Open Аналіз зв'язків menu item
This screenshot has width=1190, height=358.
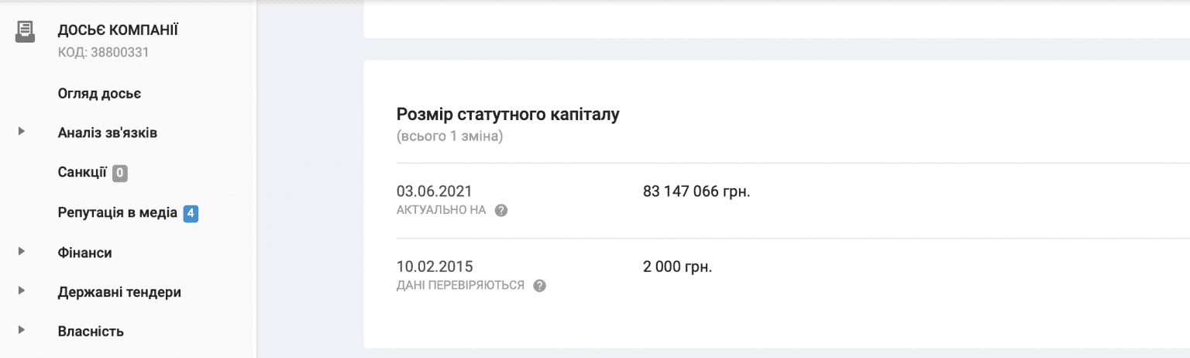pos(108,133)
